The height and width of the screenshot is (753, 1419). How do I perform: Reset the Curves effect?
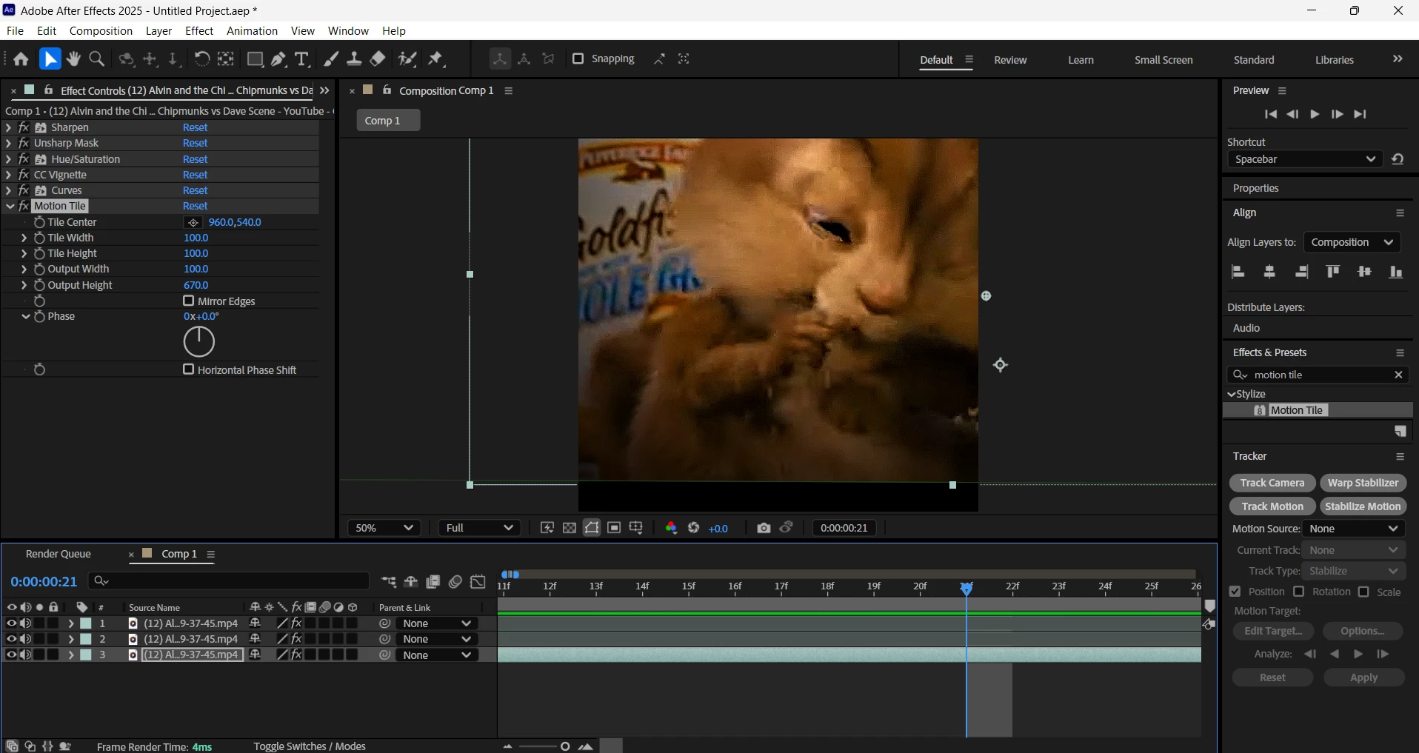196,190
